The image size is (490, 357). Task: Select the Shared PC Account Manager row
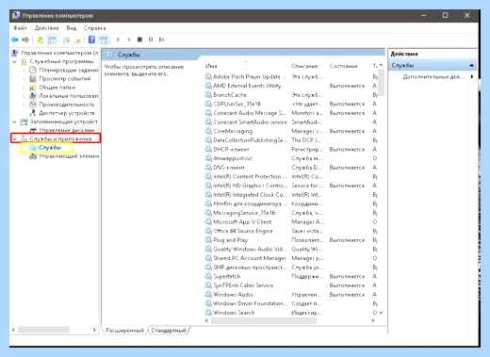[291, 258]
